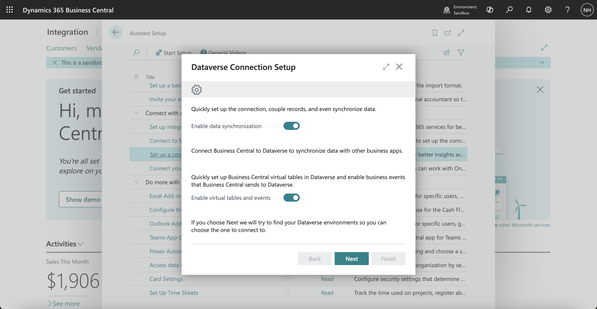Open the Excel Add-in setup row

[x=165, y=196]
